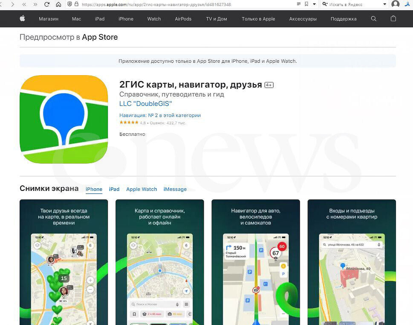Click the Справочник, путеводитель и гид subtitle
The height and width of the screenshot is (325, 413).
[x=171, y=94]
